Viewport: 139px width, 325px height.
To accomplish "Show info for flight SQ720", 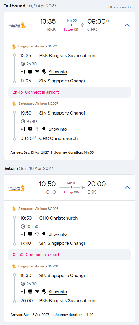I will tap(58, 292).
